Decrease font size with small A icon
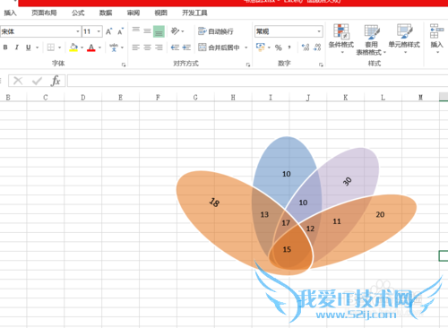This screenshot has height=328, width=448. tap(120, 31)
